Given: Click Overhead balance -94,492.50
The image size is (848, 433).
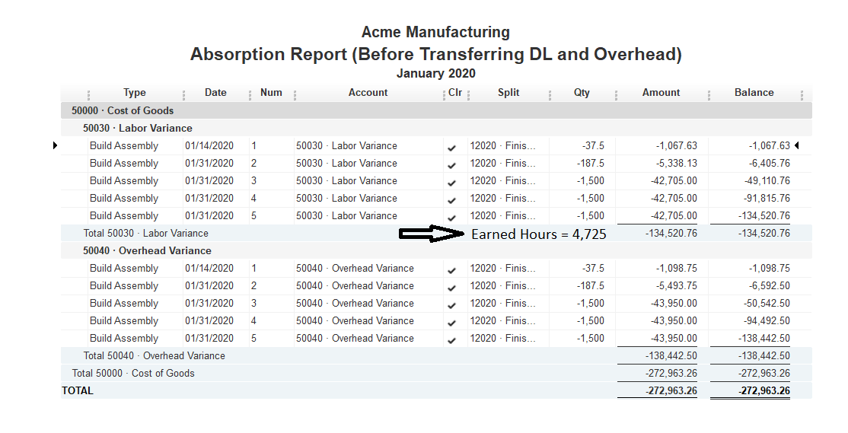Looking at the screenshot, I should (767, 320).
